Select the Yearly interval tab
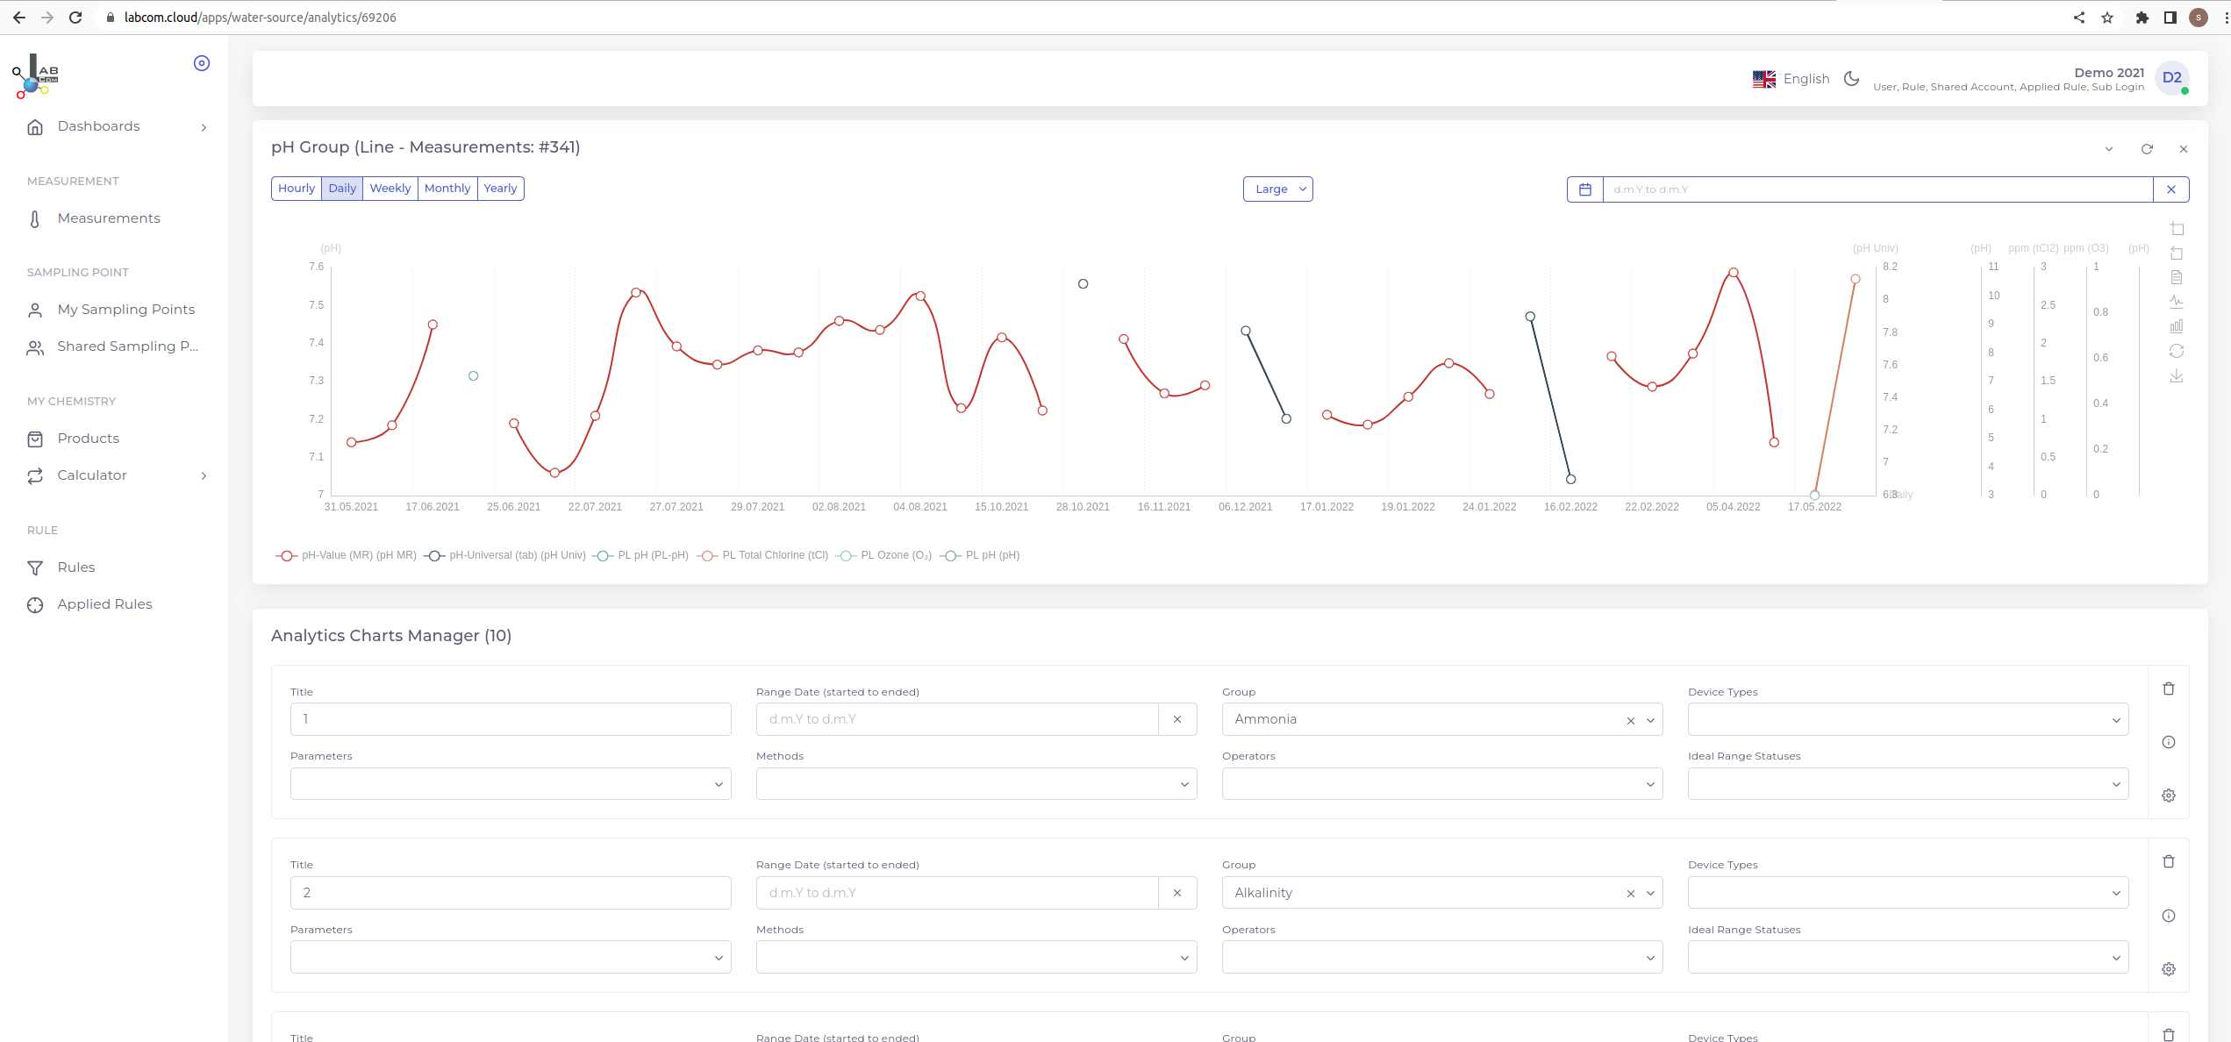 click(x=500, y=189)
